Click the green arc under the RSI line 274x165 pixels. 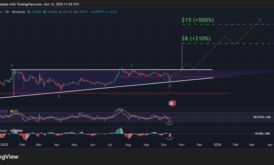click(170, 123)
